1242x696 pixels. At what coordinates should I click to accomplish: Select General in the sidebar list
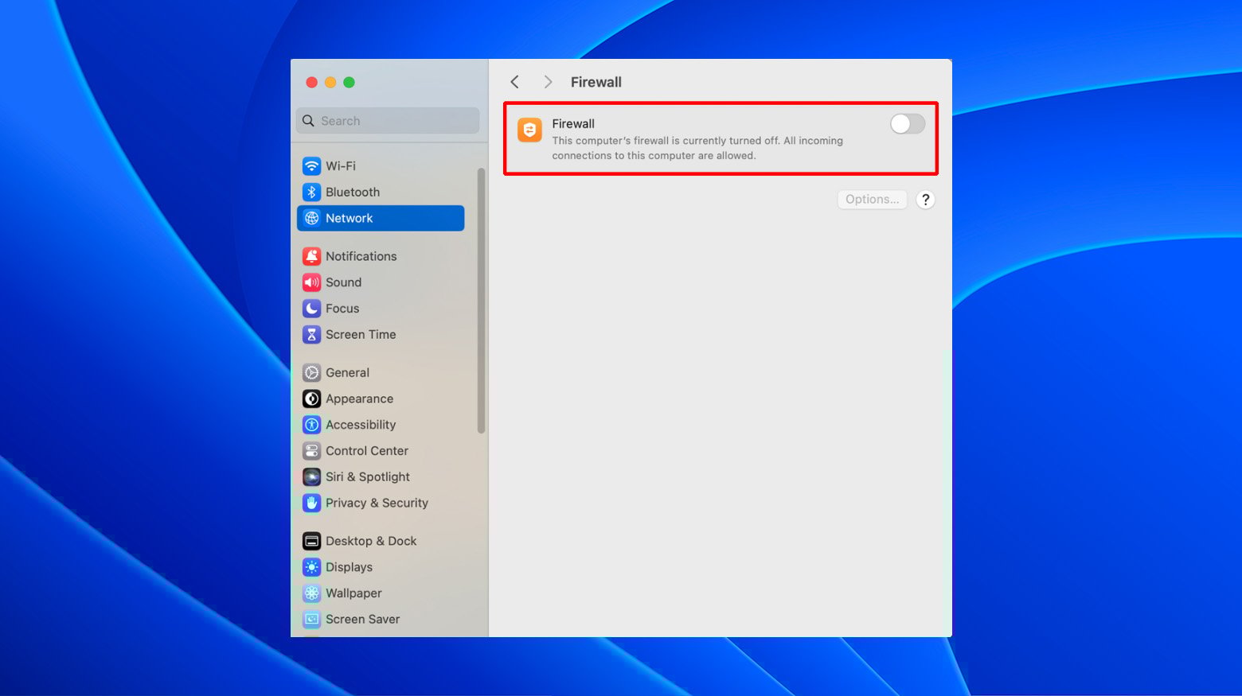tap(347, 373)
